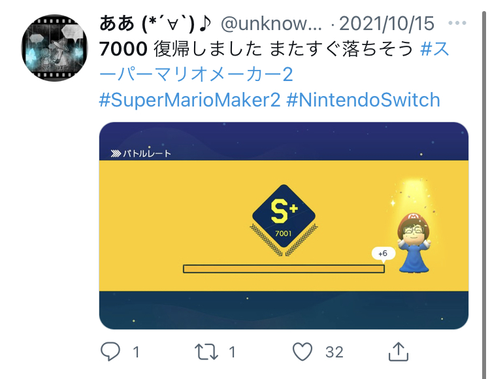Enlarge the attached battle rating image
490x379 pixels.
tap(284, 225)
